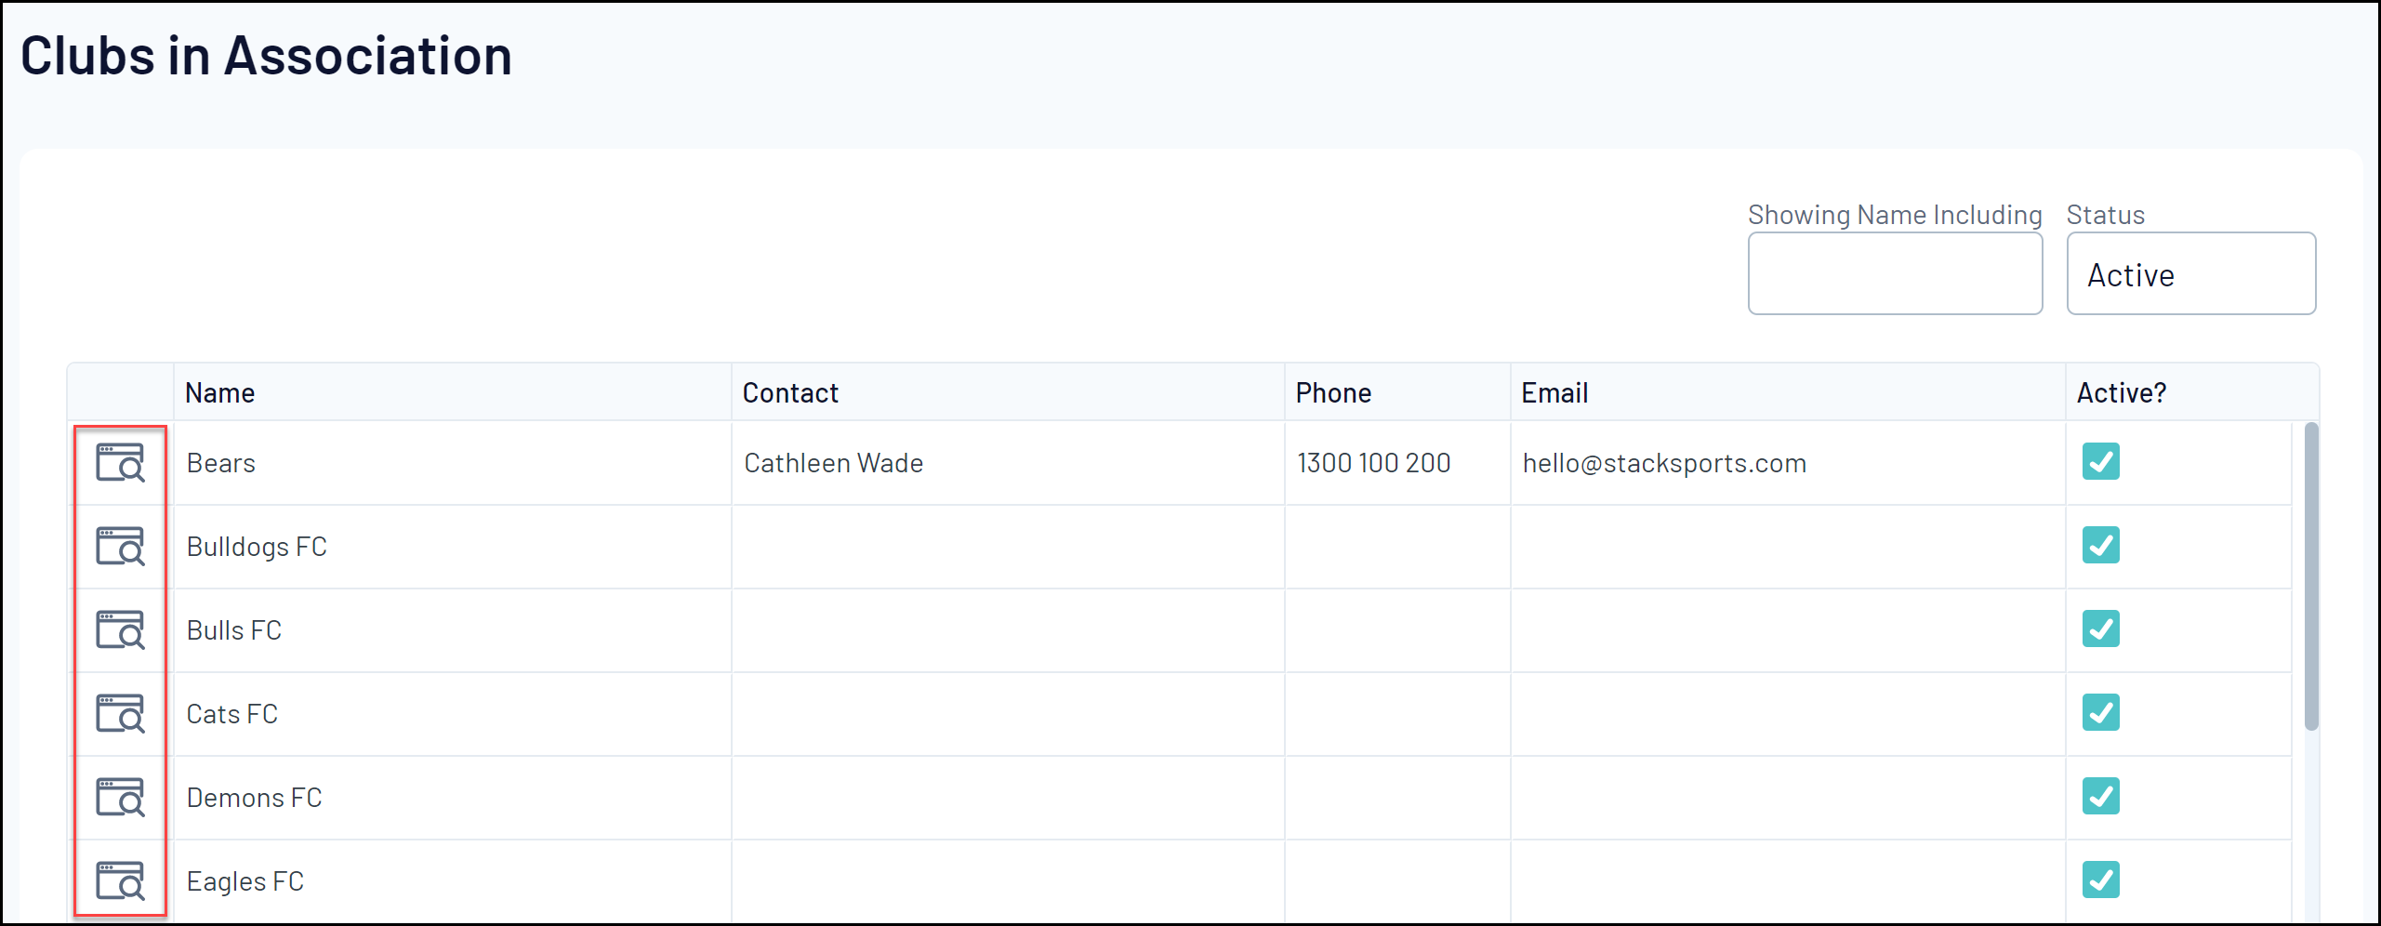Screen dimensions: 2381x926
Task: Click the clubs table vertical scrollbar
Action: 2310,576
